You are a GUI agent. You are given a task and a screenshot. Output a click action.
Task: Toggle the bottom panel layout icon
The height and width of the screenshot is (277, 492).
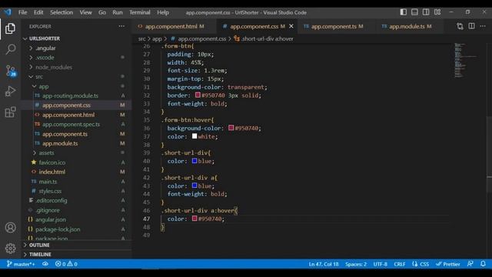point(414,12)
